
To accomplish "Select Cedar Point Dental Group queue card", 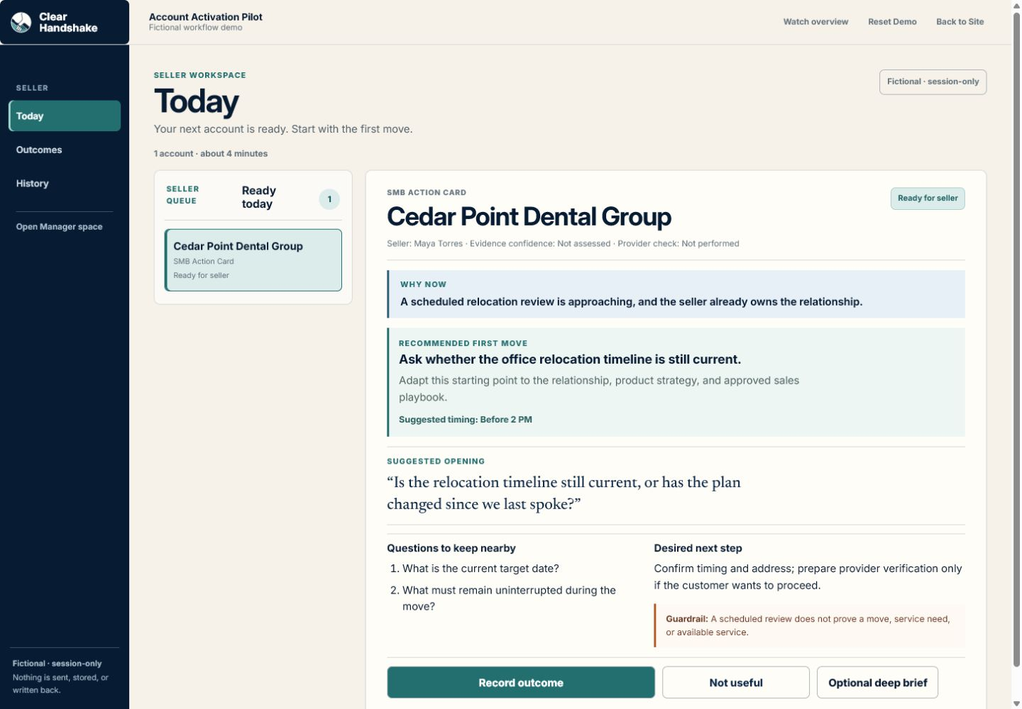I will coord(253,259).
